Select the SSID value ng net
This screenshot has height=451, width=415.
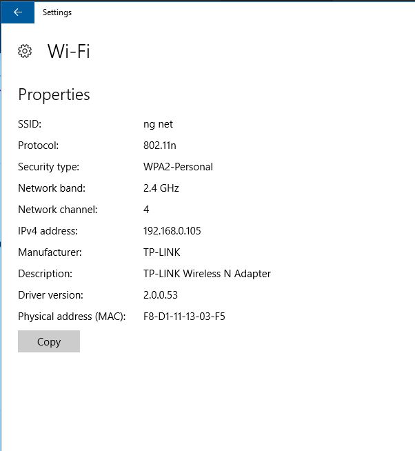pos(158,125)
